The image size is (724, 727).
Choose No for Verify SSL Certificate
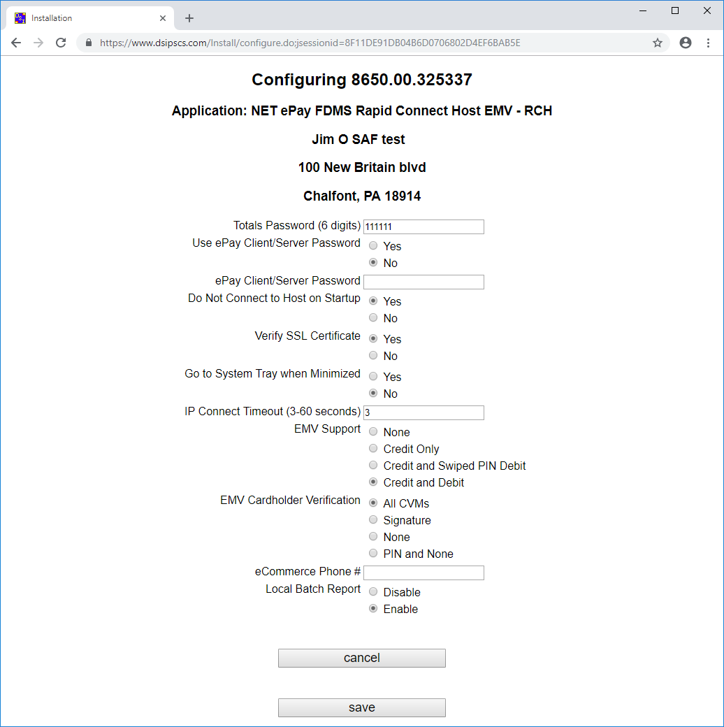[x=373, y=354]
